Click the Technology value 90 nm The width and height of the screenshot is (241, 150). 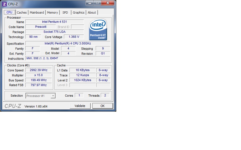[x=33, y=37]
